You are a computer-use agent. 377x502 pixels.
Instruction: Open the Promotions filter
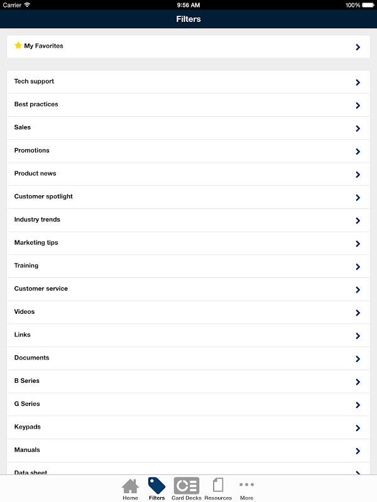188,151
